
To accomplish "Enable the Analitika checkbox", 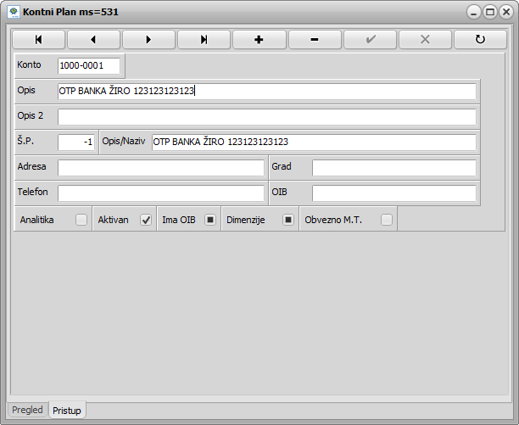I will coord(81,220).
